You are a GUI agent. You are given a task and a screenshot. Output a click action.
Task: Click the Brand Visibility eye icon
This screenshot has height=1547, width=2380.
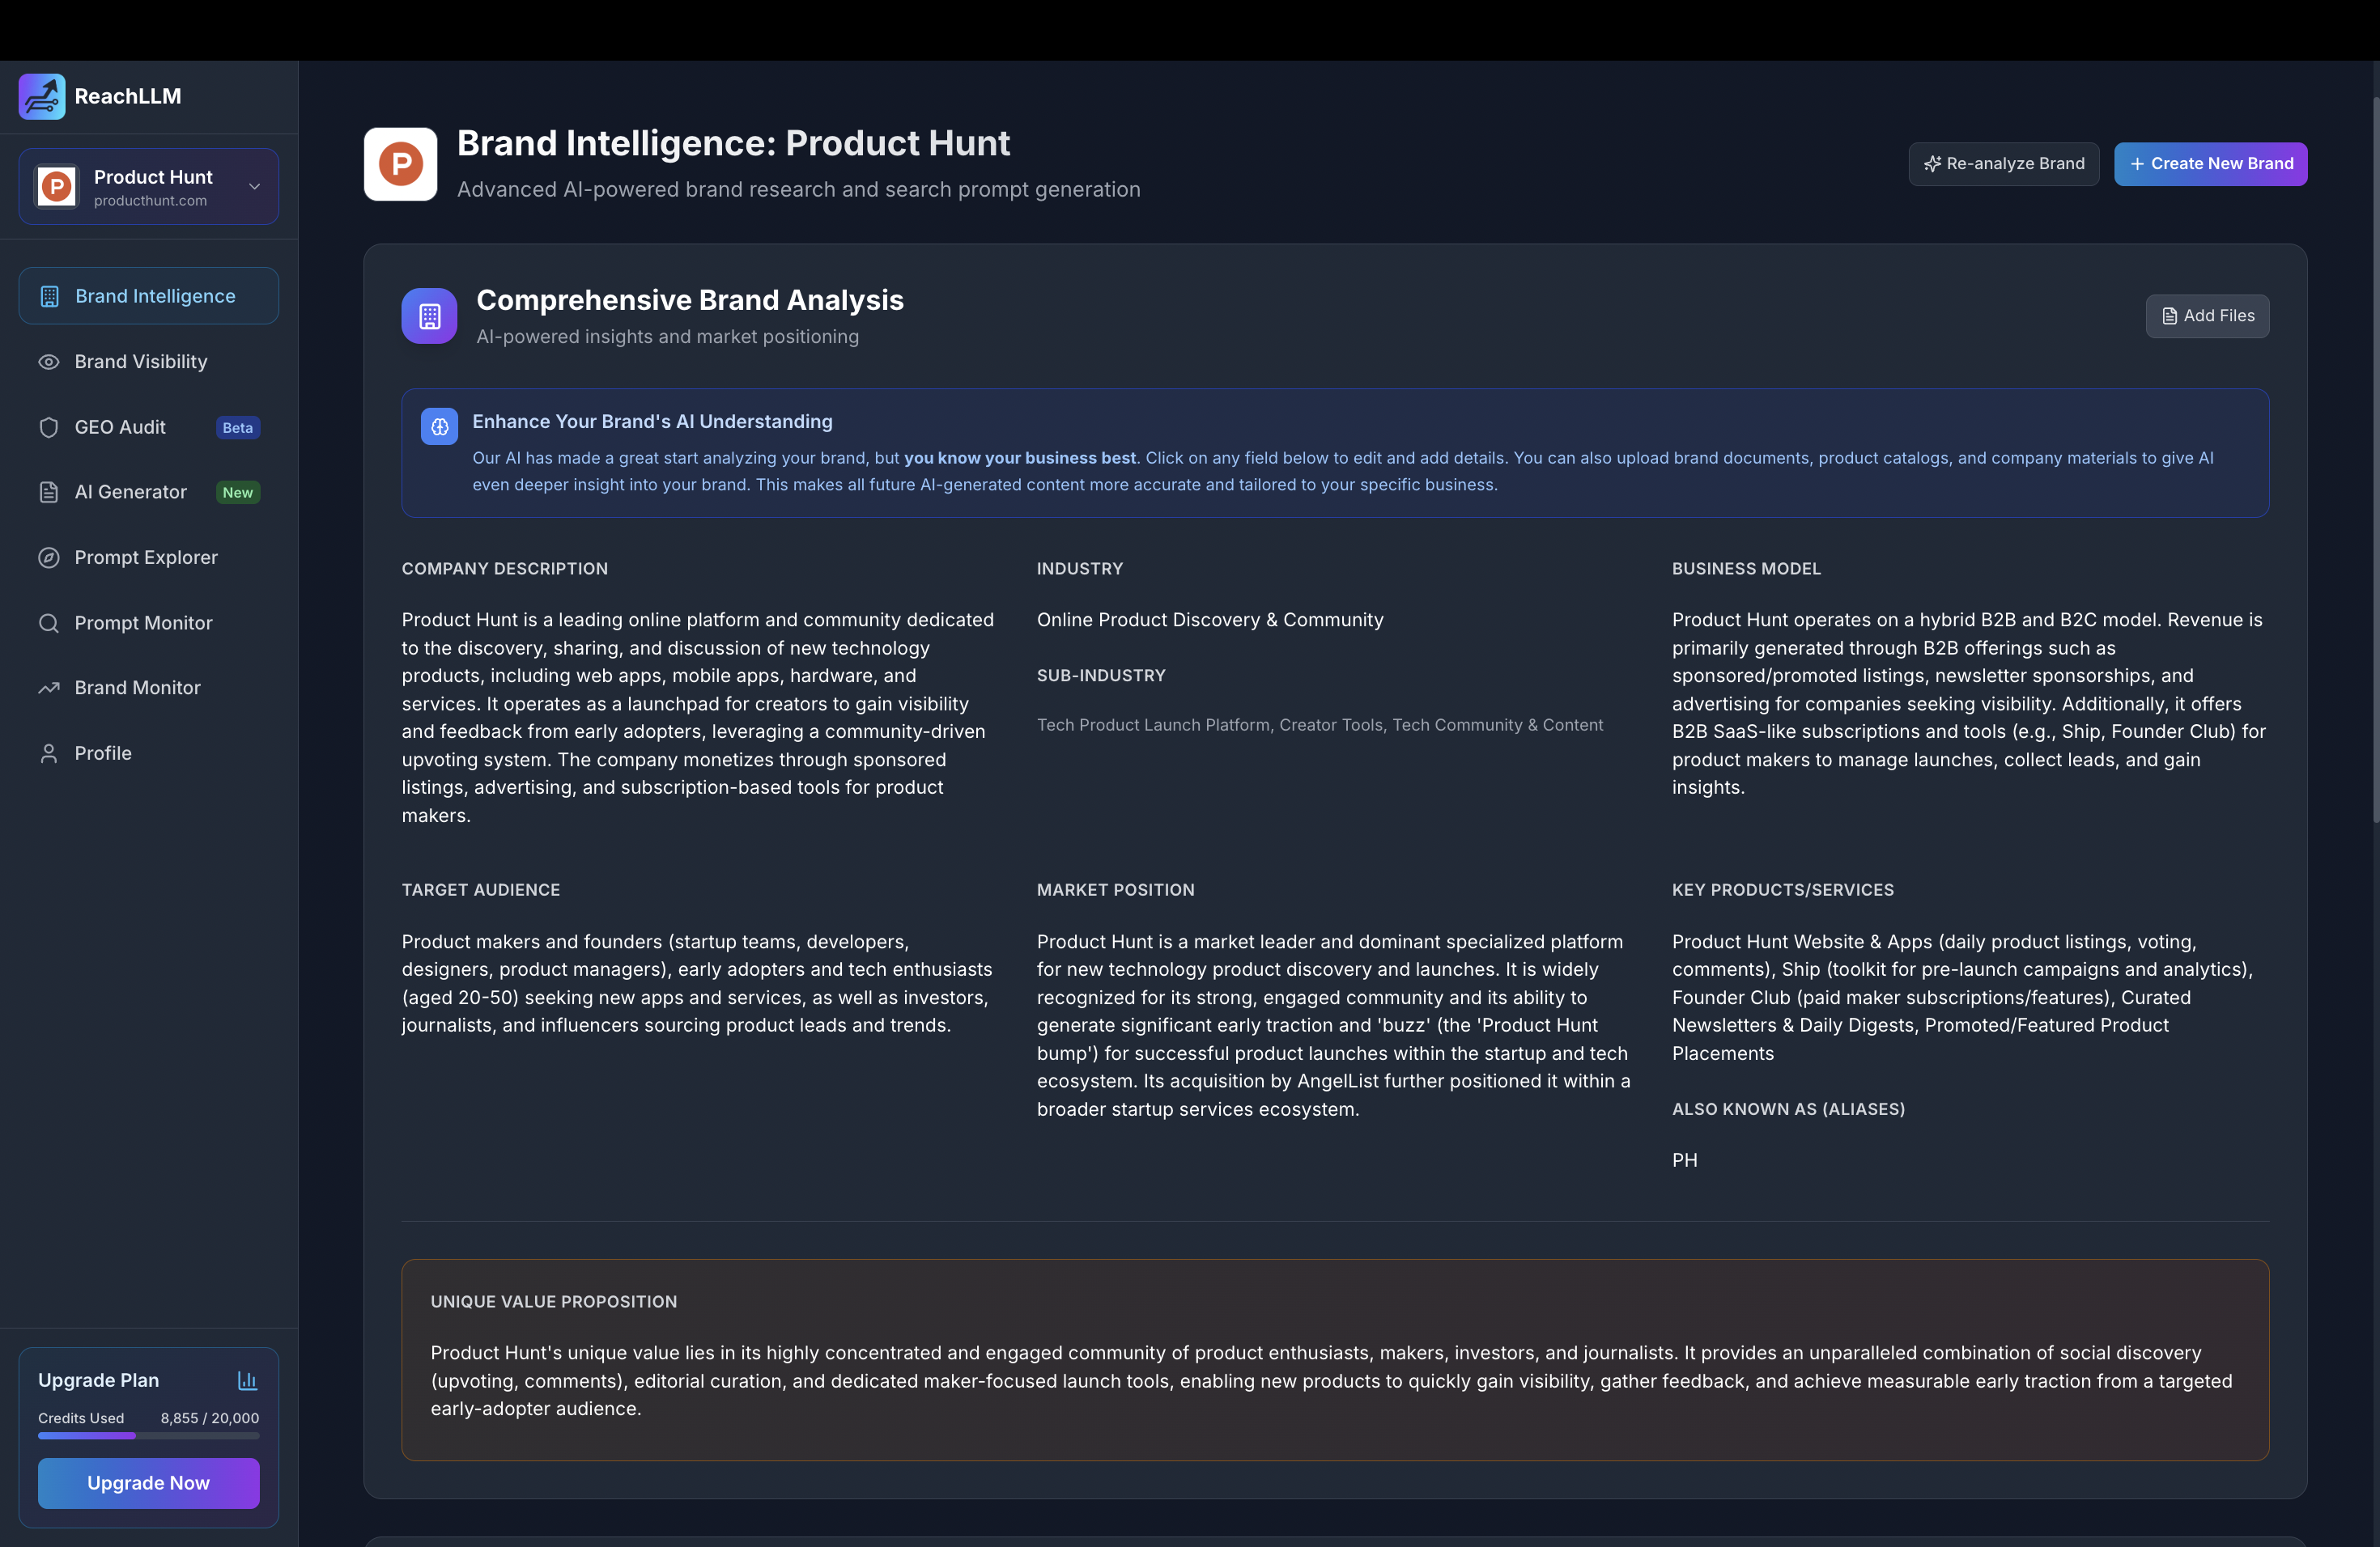click(x=48, y=362)
